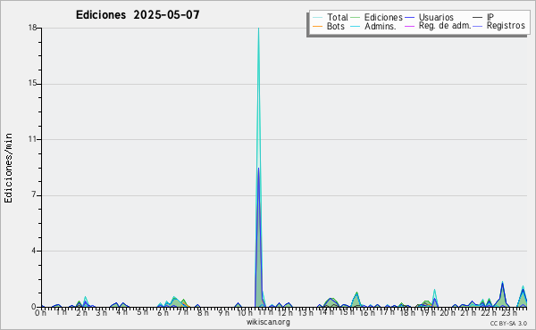Click the x-axis label '15 h'
This screenshot has width=536, height=330.
346,312
